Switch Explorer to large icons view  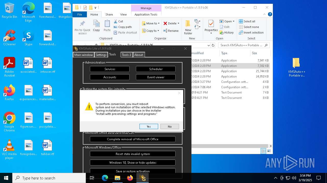point(269,151)
